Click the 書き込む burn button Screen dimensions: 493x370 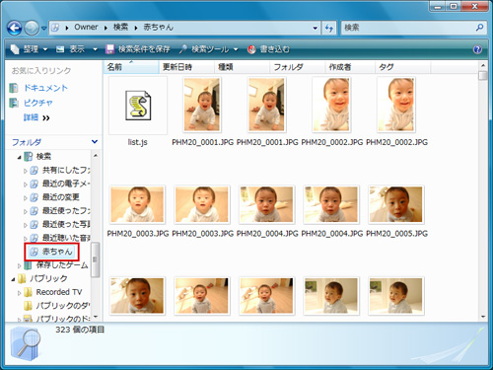coord(268,49)
